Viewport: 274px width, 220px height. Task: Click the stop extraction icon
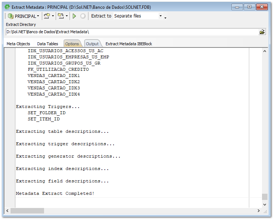(83, 16)
